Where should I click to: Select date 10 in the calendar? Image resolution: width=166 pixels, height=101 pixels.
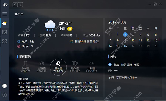133,40
